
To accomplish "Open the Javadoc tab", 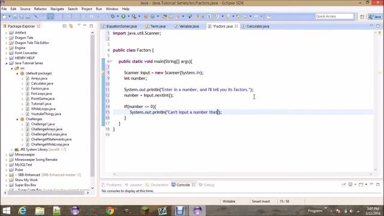I will 134,185.
